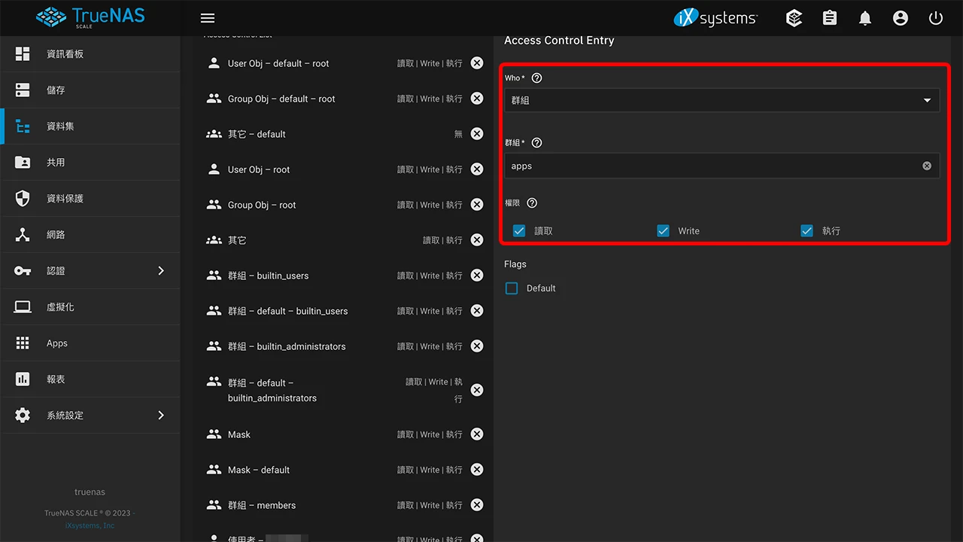The width and height of the screenshot is (963, 542).
Task: Open Apps from the sidebar menu
Action: [57, 343]
